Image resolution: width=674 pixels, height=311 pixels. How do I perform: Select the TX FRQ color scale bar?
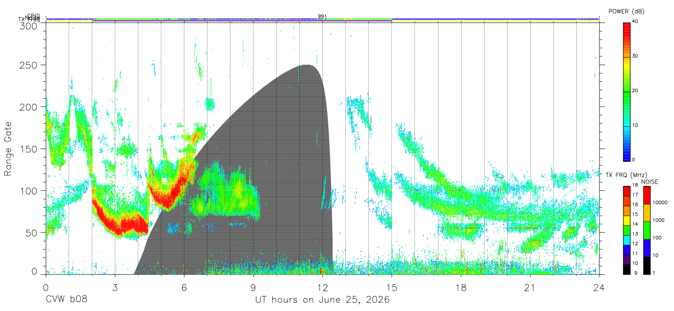(626, 230)
